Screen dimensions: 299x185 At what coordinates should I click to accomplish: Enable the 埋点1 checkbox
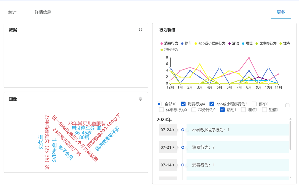243,110
